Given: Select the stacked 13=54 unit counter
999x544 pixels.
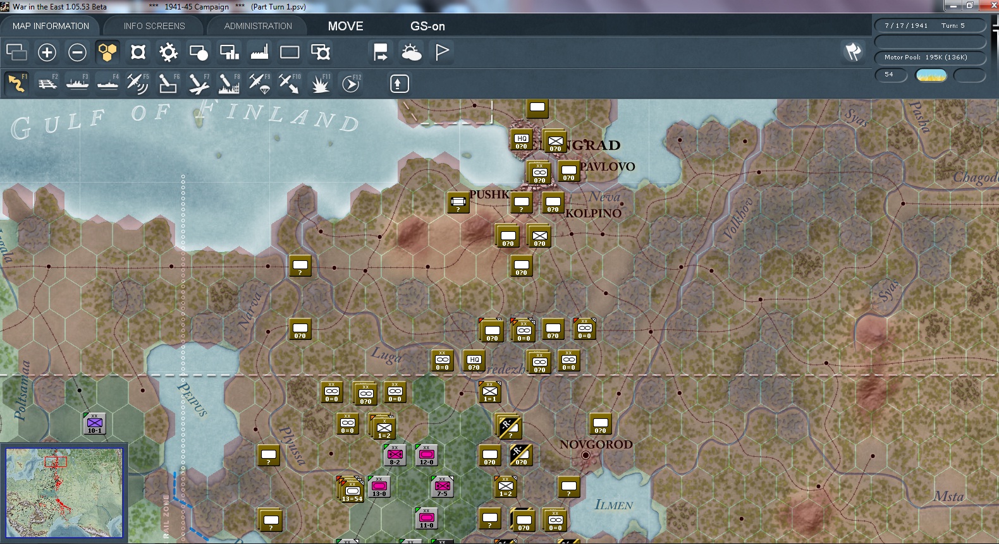Looking at the screenshot, I should [x=352, y=490].
